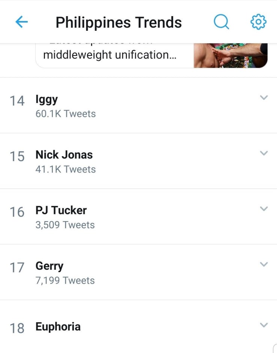Image resolution: width=277 pixels, height=353 pixels.
Task: Click the 60.1K Tweets count
Action: [66, 114]
